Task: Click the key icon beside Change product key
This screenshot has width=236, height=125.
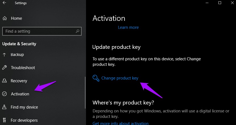Action: [x=96, y=78]
